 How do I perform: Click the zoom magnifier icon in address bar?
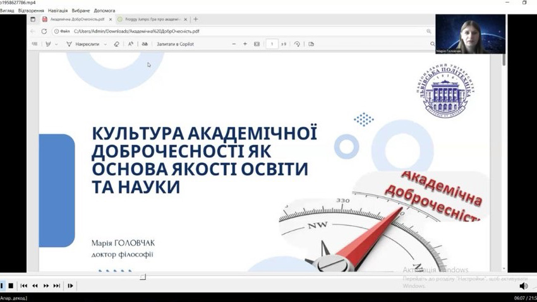click(429, 31)
